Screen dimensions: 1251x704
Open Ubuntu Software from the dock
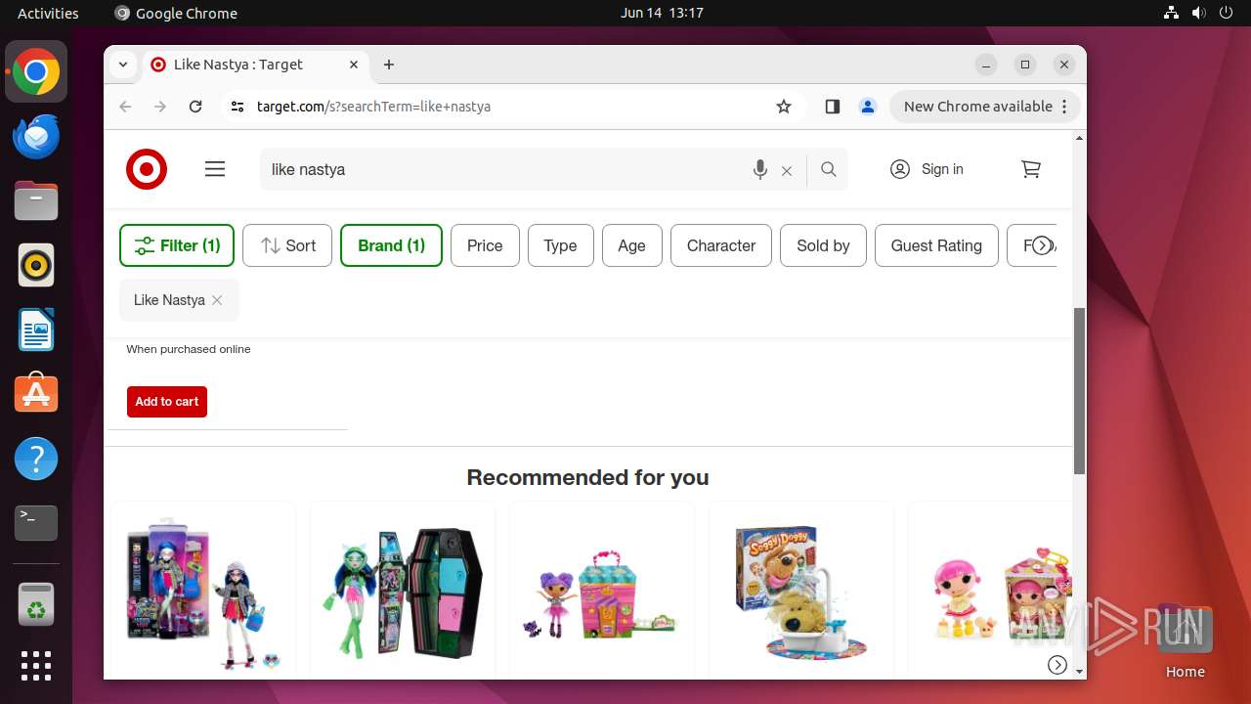pos(36,394)
